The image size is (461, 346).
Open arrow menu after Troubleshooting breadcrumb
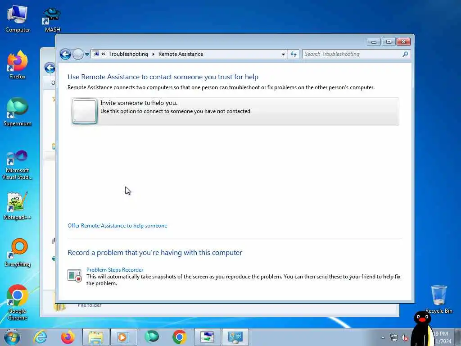tap(153, 54)
